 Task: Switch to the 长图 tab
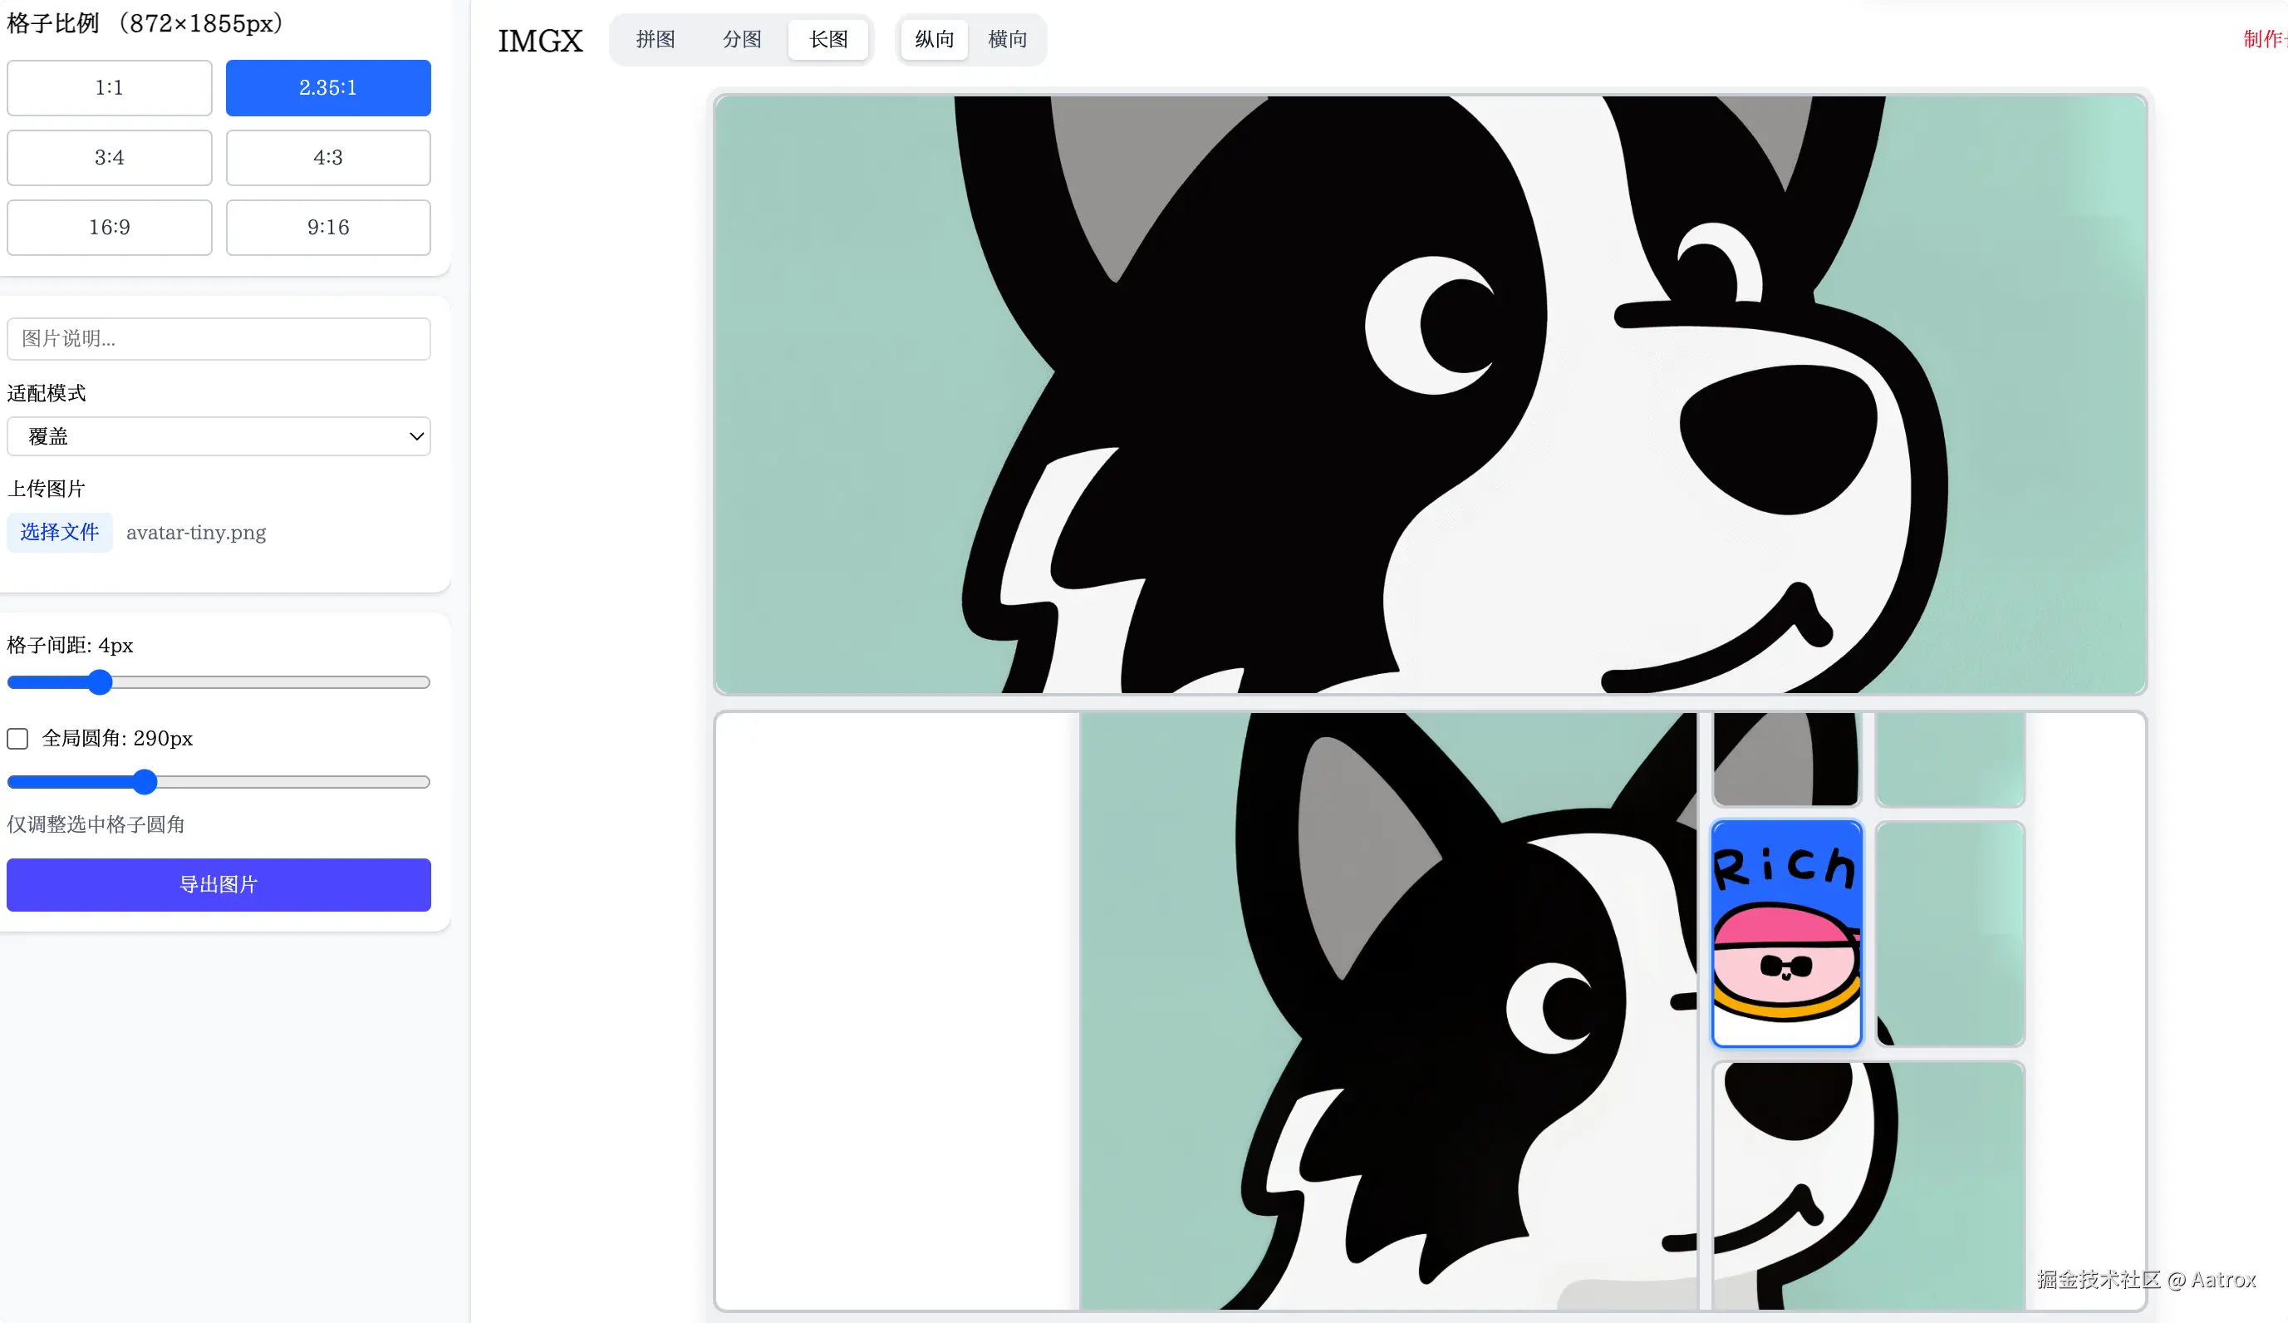[828, 39]
